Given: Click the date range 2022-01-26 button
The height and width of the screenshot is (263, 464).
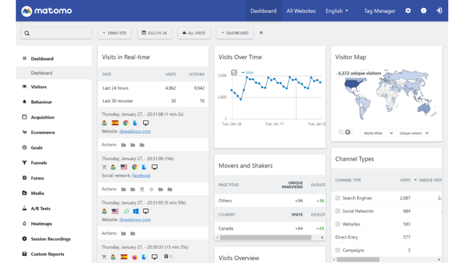Looking at the screenshot, I should tap(154, 33).
